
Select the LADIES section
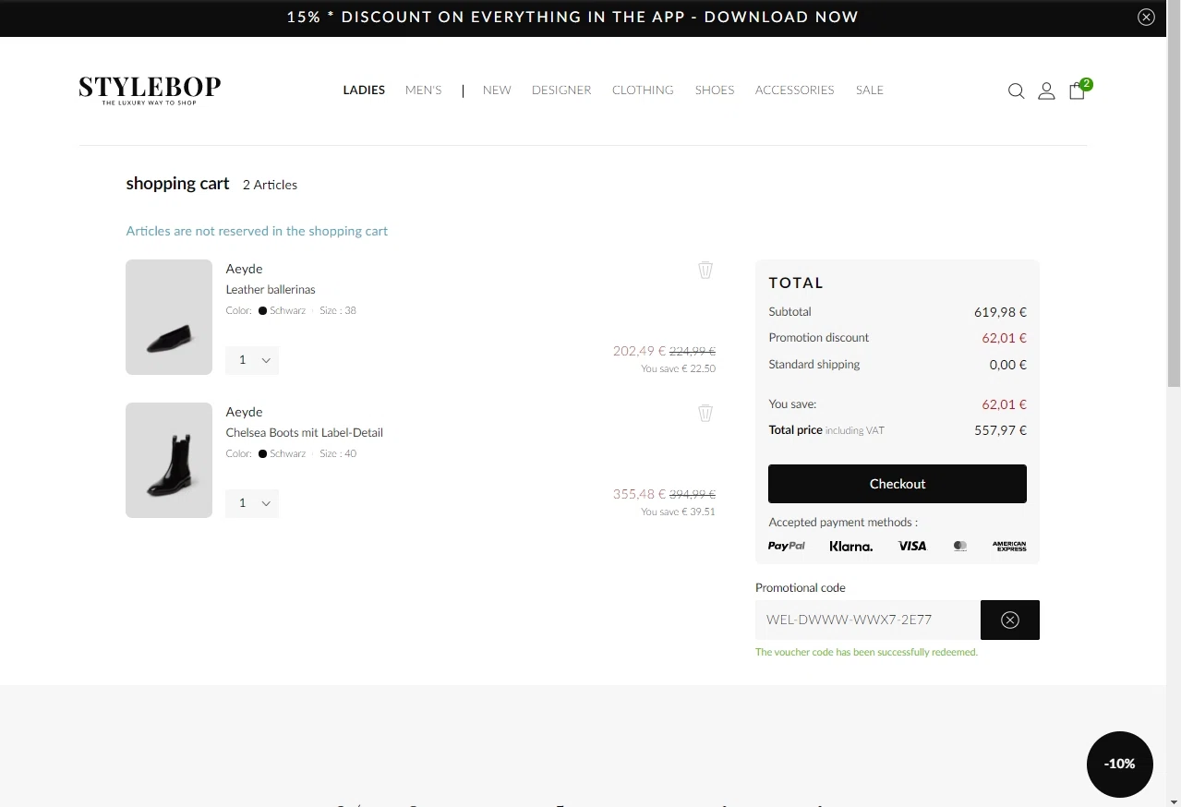click(x=364, y=90)
